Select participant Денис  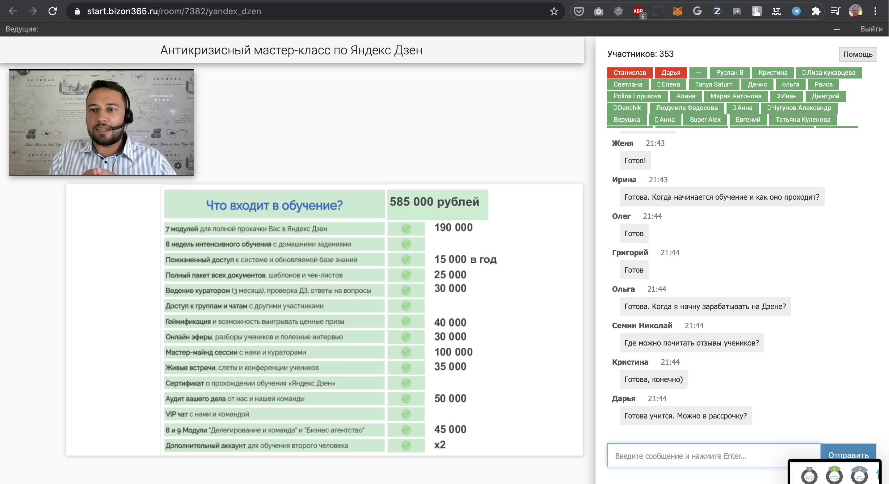(757, 84)
